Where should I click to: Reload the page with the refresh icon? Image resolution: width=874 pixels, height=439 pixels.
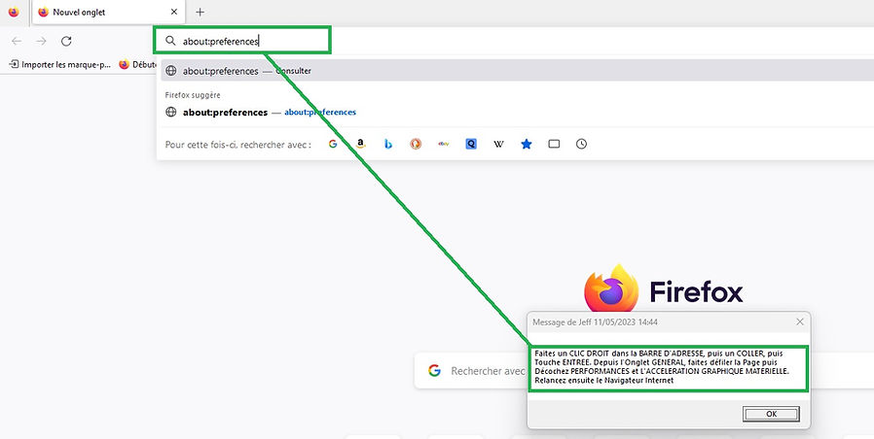[x=66, y=41]
